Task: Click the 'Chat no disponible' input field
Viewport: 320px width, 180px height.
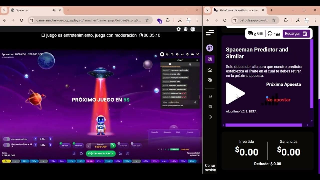Action: click(177, 102)
